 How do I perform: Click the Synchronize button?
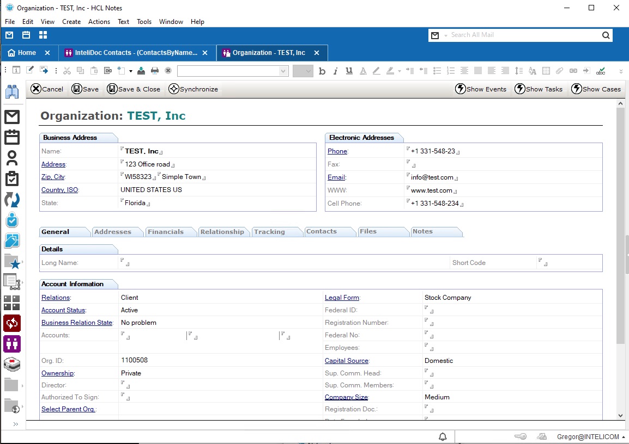(x=193, y=89)
